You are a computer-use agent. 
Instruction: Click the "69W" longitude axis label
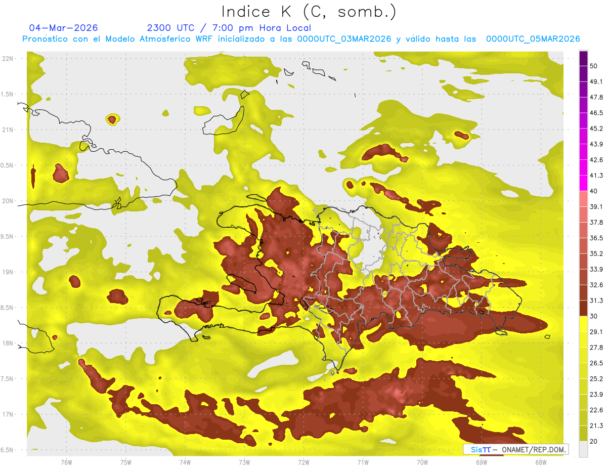(x=482, y=462)
